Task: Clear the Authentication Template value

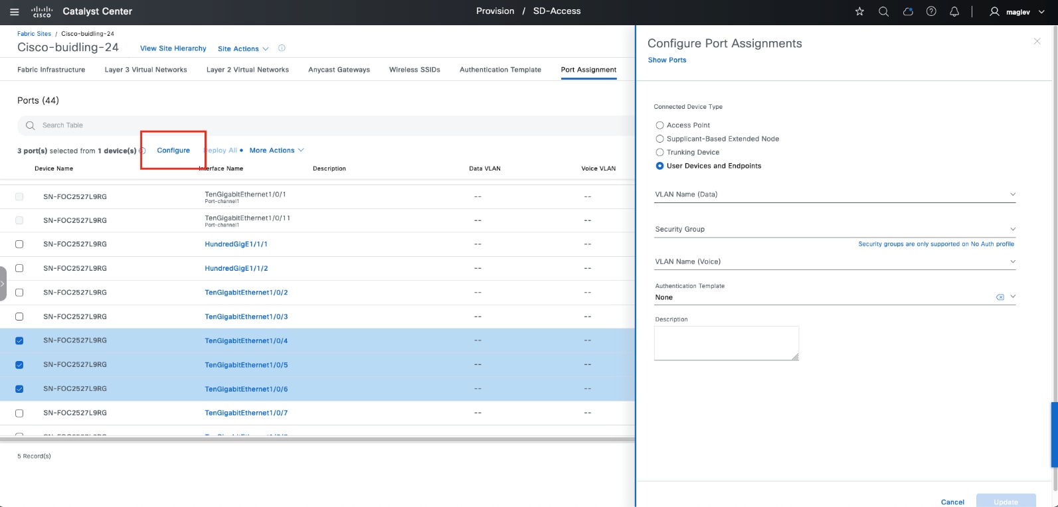Action: click(1000, 297)
